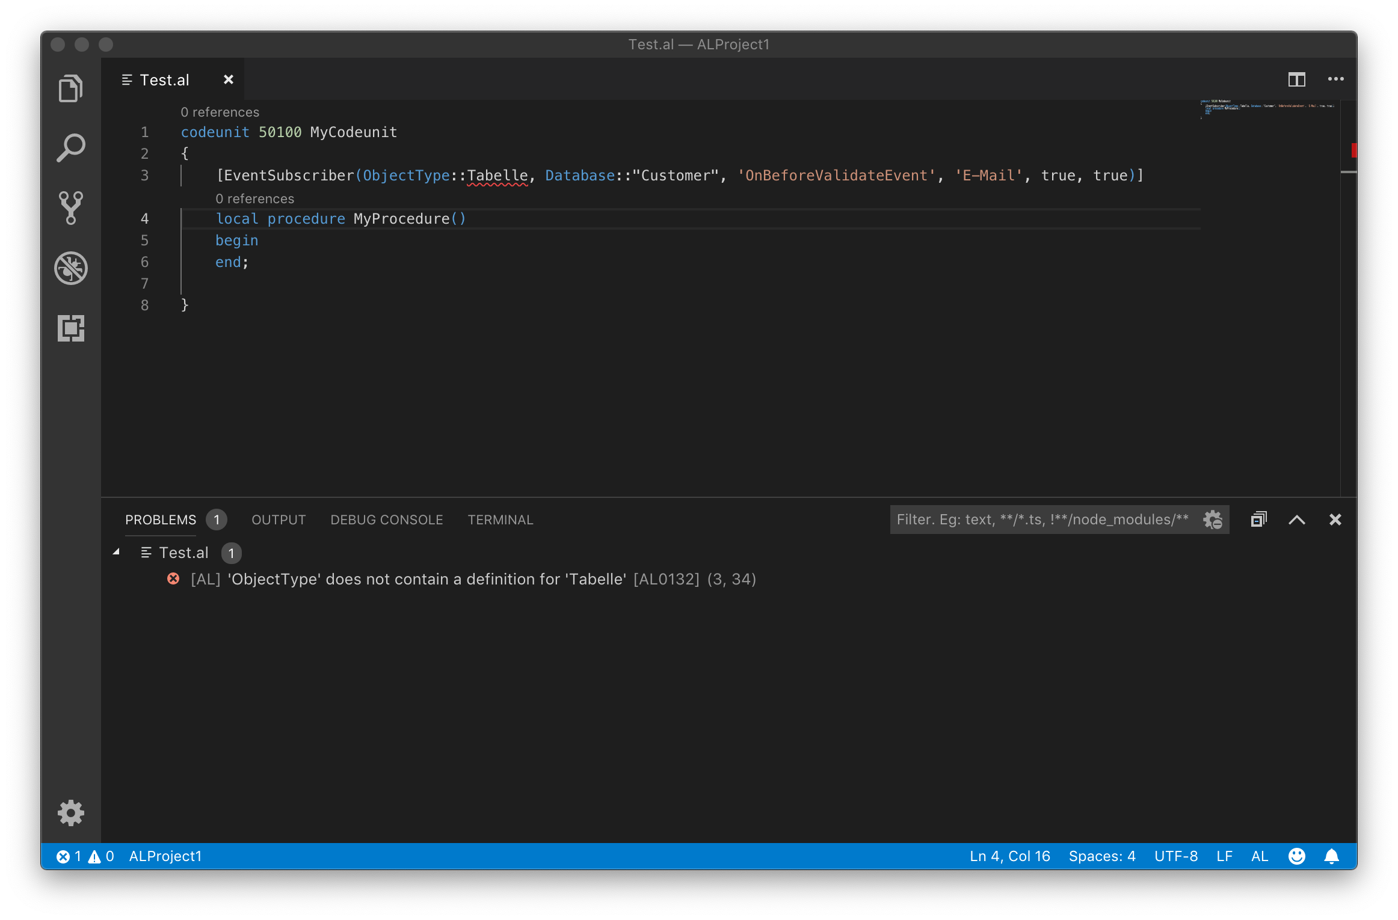The image size is (1398, 920).
Task: Click the feedback smiley icon
Action: pyautogui.click(x=1296, y=856)
